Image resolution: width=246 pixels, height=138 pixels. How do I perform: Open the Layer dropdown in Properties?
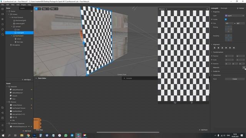[x=235, y=16]
